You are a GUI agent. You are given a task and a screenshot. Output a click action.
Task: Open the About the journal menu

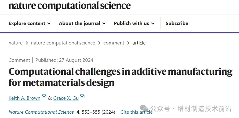[x=82, y=23]
